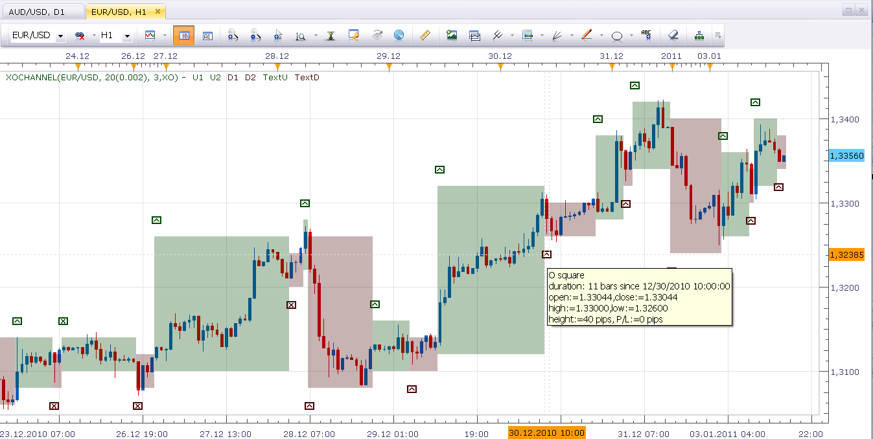Expand the unlink icon dropdown arrow
Image resolution: width=873 pixels, height=439 pixels.
[x=94, y=36]
